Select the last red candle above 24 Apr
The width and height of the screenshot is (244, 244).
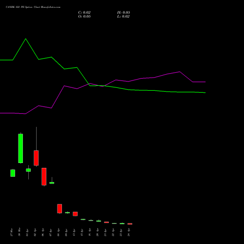pos(130,224)
